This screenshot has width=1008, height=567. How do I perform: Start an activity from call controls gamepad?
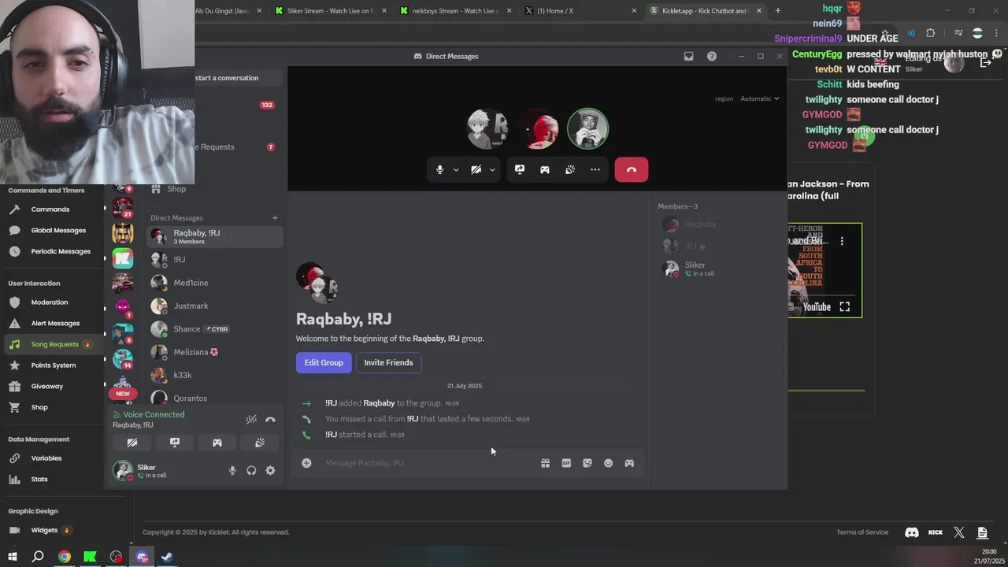coord(545,169)
